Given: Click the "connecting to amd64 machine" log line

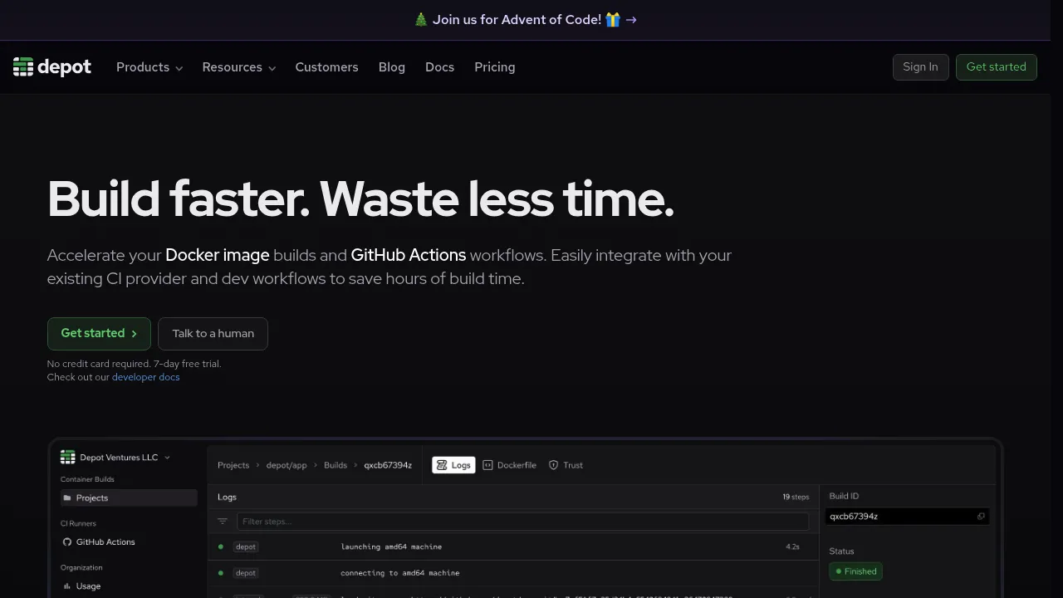Looking at the screenshot, I should coord(400,573).
